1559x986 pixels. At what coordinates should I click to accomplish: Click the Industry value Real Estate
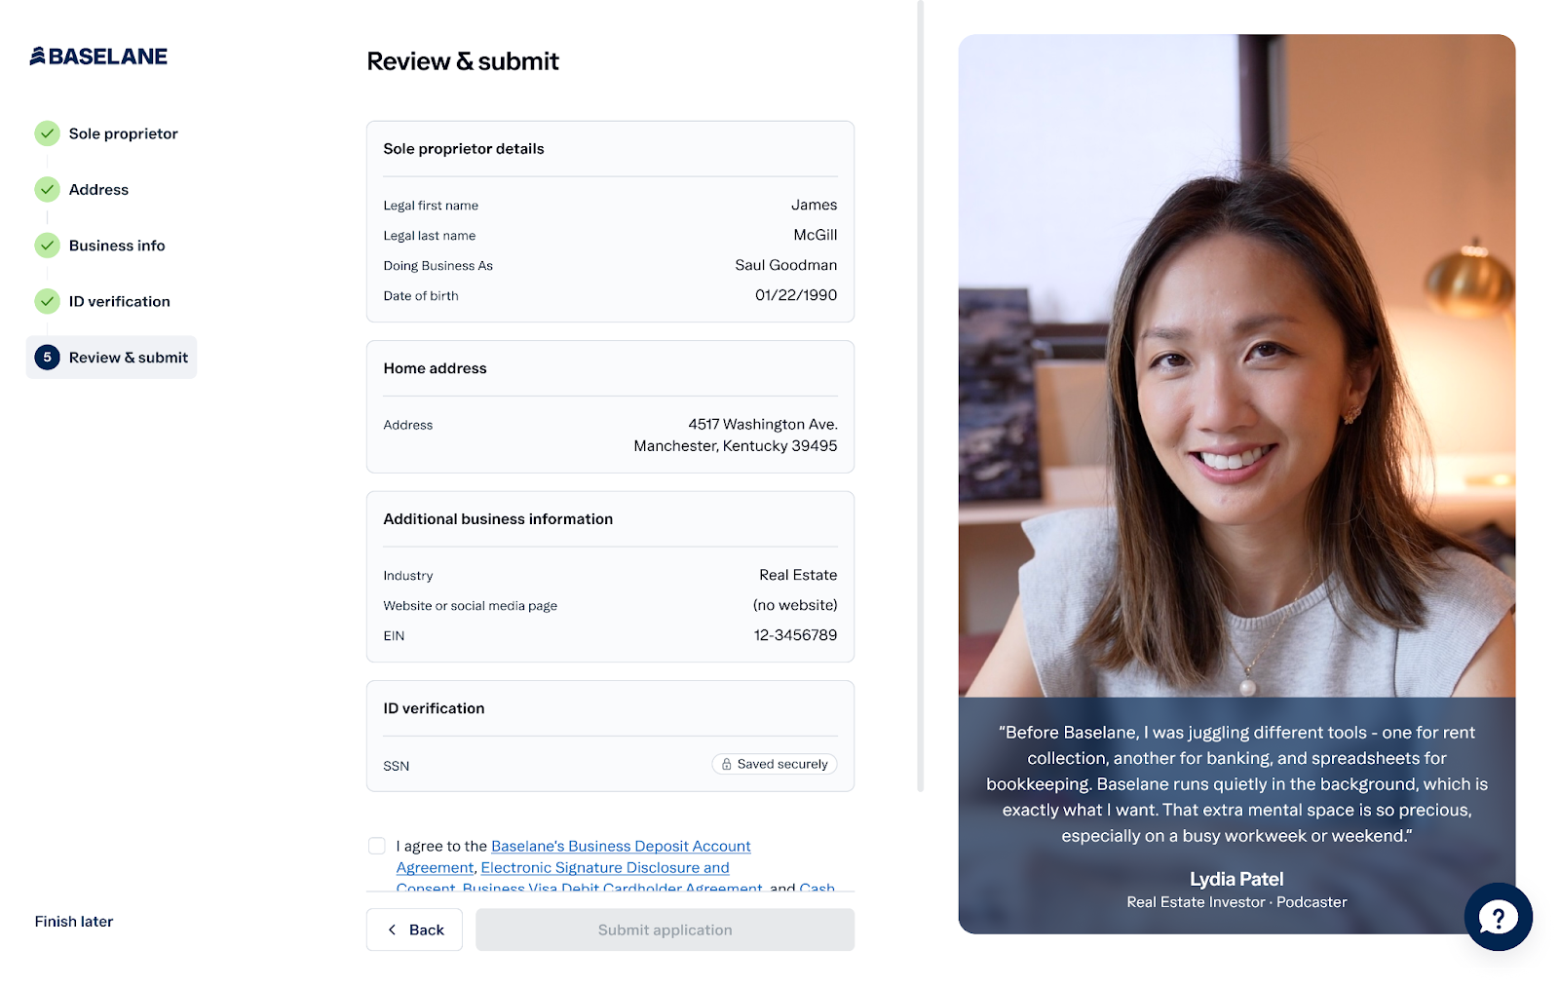click(x=798, y=575)
